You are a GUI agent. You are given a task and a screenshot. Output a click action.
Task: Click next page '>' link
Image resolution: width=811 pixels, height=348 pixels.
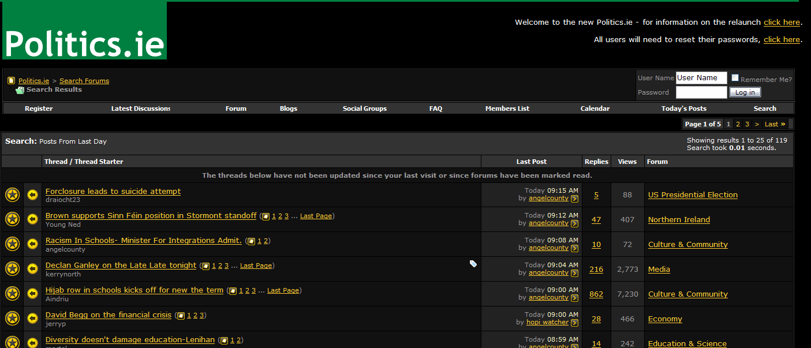click(x=757, y=124)
